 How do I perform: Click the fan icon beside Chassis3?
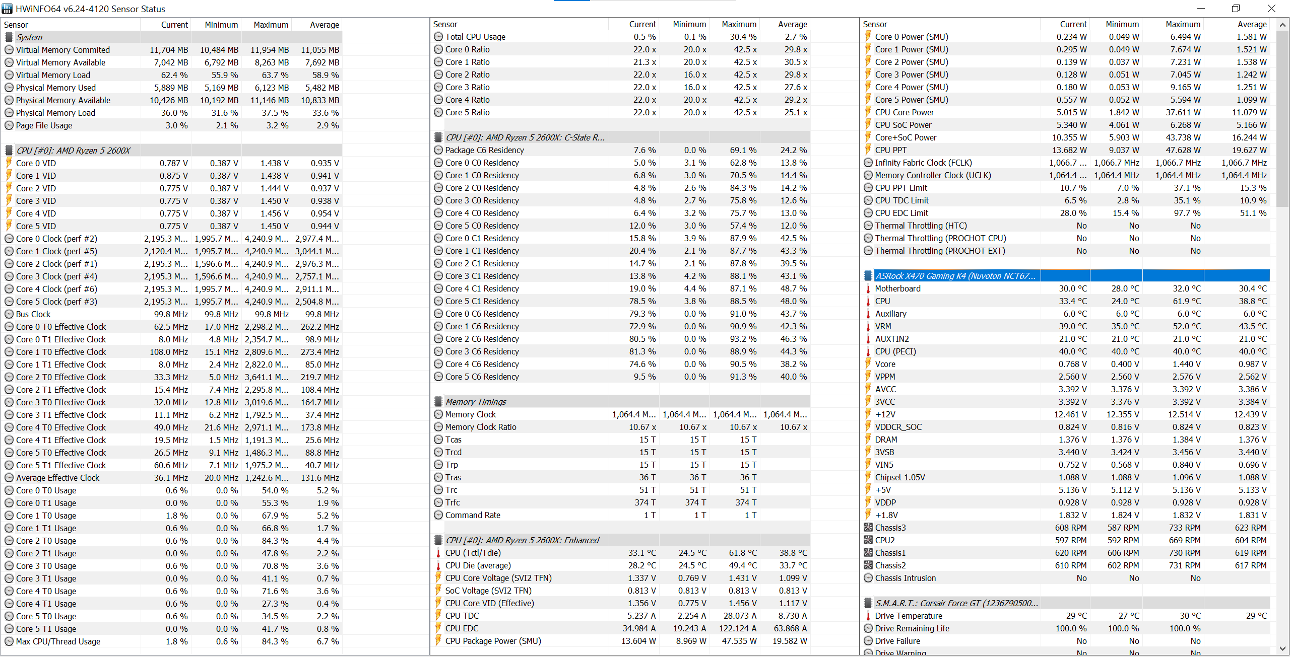[x=868, y=528]
